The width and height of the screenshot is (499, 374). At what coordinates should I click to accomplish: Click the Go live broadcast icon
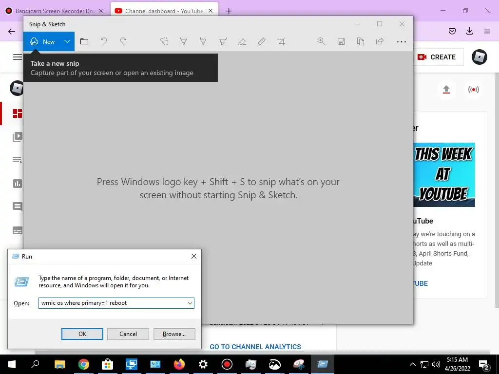pyautogui.click(x=473, y=90)
